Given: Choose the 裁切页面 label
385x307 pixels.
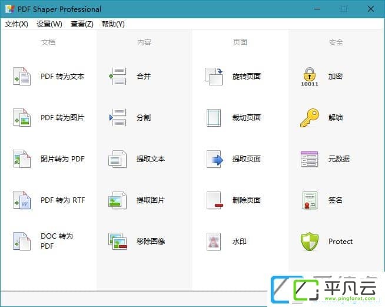Looking at the screenshot, I should click(x=247, y=118).
